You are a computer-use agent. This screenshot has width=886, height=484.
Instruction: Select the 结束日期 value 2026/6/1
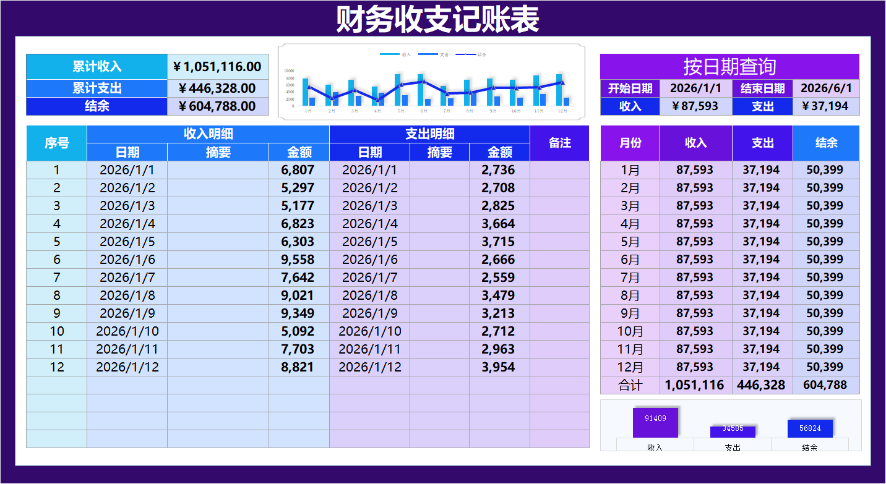[x=826, y=88]
